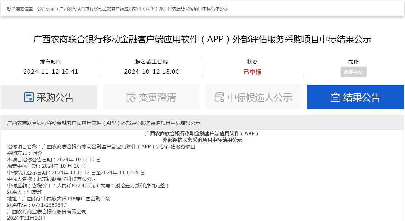Viewport: 405px width, 221px height.
Task: Open the 采购公告 tab label
Action: [x=55, y=97]
